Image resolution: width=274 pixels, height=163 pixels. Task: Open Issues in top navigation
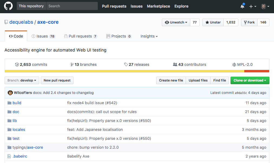(x=137, y=6)
